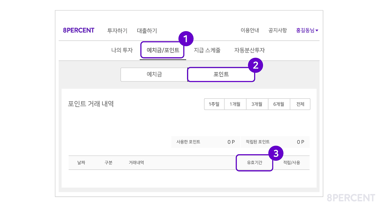Switch to the 나의 투자 tab

(121, 50)
